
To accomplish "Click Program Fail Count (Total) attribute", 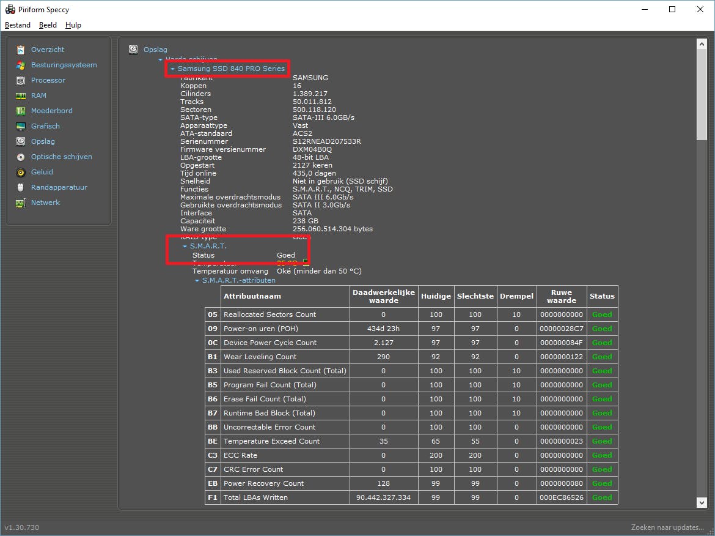I will tap(270, 385).
